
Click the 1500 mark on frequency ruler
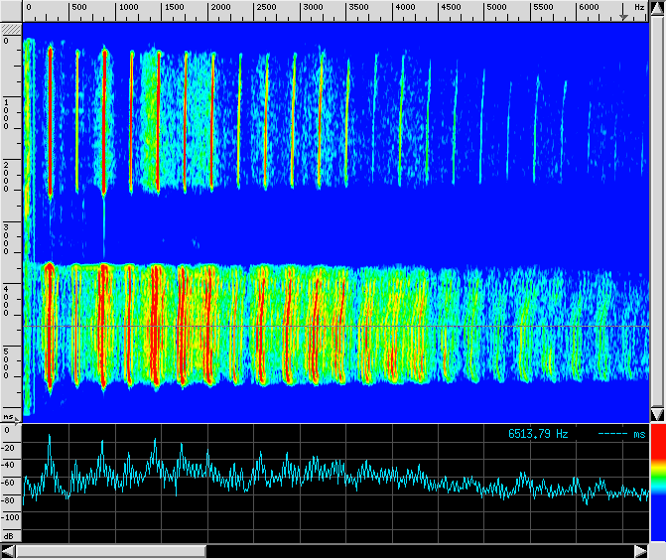point(174,8)
